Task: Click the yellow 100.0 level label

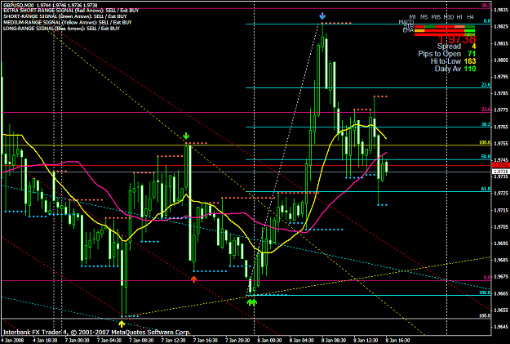Action: click(485, 142)
